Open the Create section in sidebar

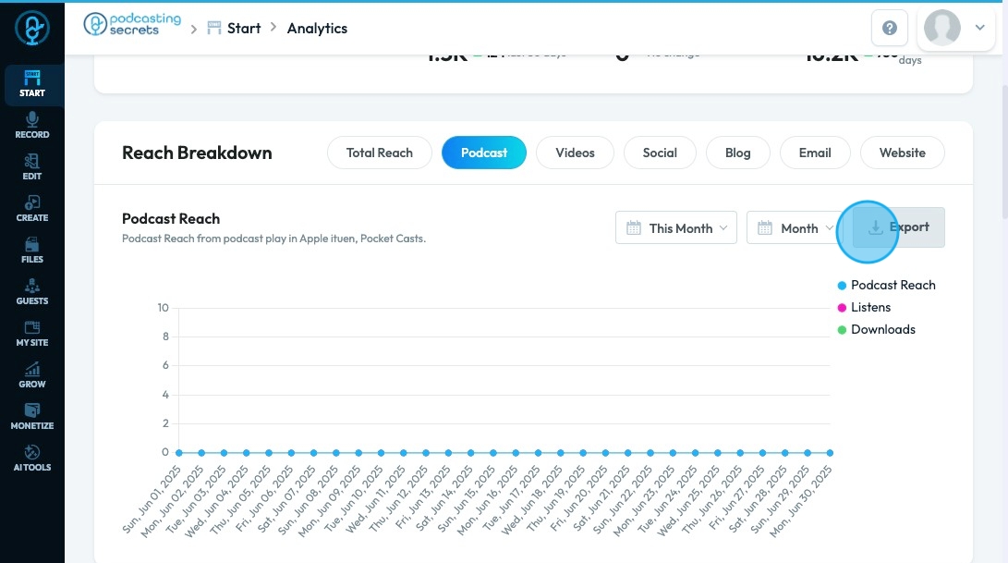32,209
